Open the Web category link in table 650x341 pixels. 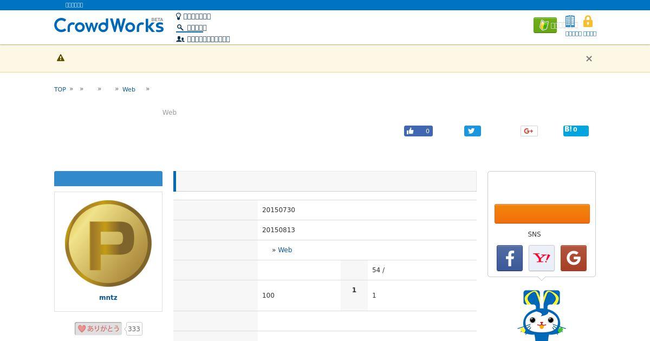coord(285,250)
